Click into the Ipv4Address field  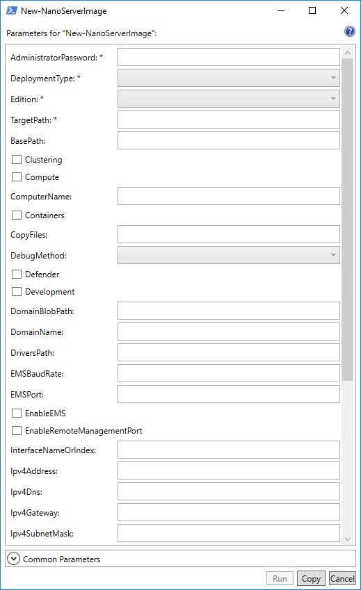pos(229,470)
